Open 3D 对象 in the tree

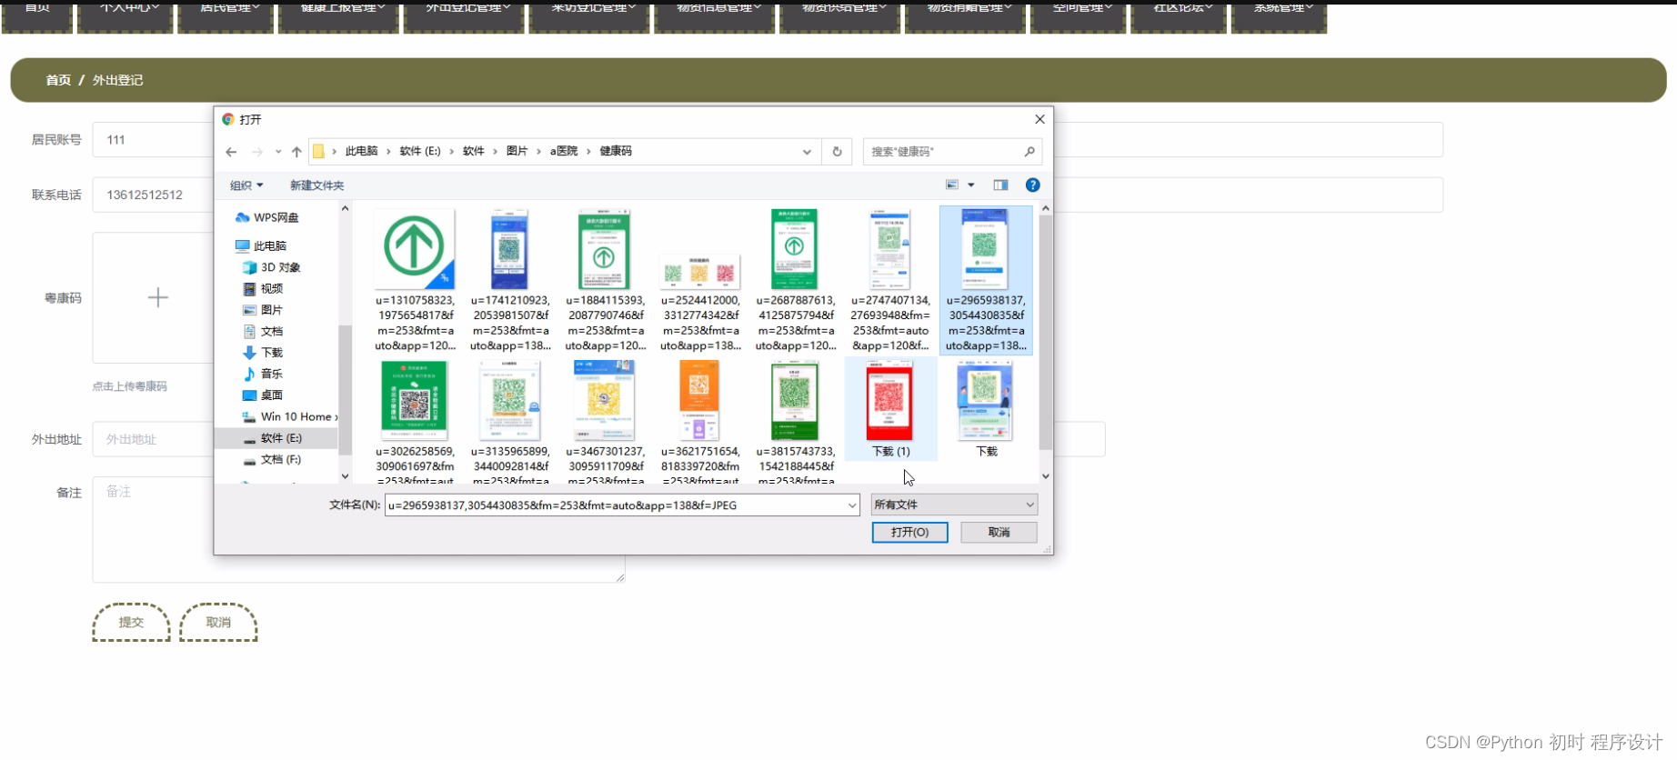271,267
